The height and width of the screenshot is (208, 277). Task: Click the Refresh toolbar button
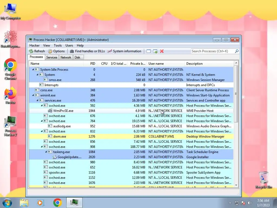pyautogui.click(x=37, y=51)
